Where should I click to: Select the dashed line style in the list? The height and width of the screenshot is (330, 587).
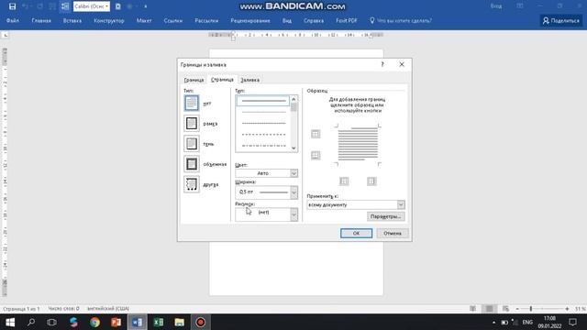[263, 135]
